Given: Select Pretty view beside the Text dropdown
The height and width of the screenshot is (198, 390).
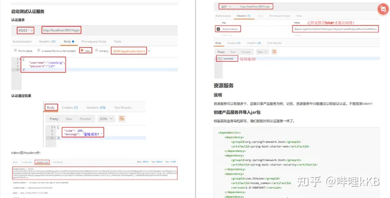Looking at the screenshot, I should [221, 52].
